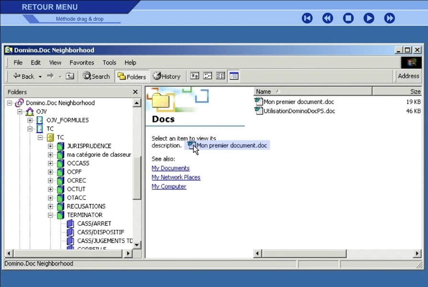Select the OTACC binder icon
The image size is (428, 287).
[x=61, y=198]
